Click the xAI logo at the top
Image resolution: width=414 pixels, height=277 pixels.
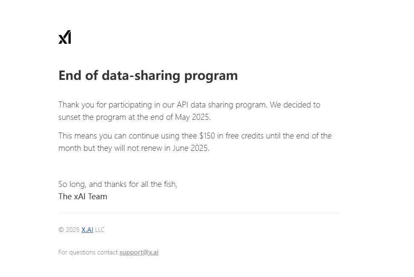pos(65,37)
